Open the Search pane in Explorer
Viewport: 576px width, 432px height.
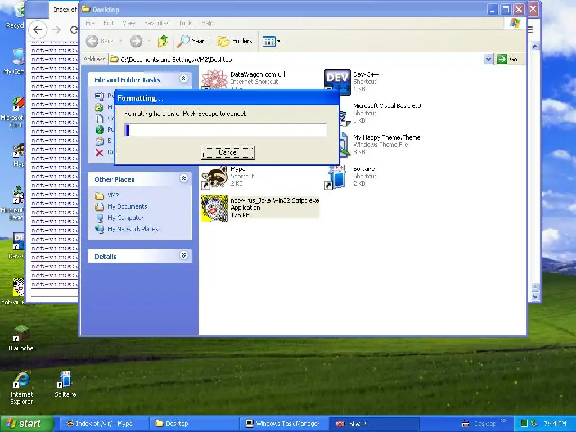(193, 41)
